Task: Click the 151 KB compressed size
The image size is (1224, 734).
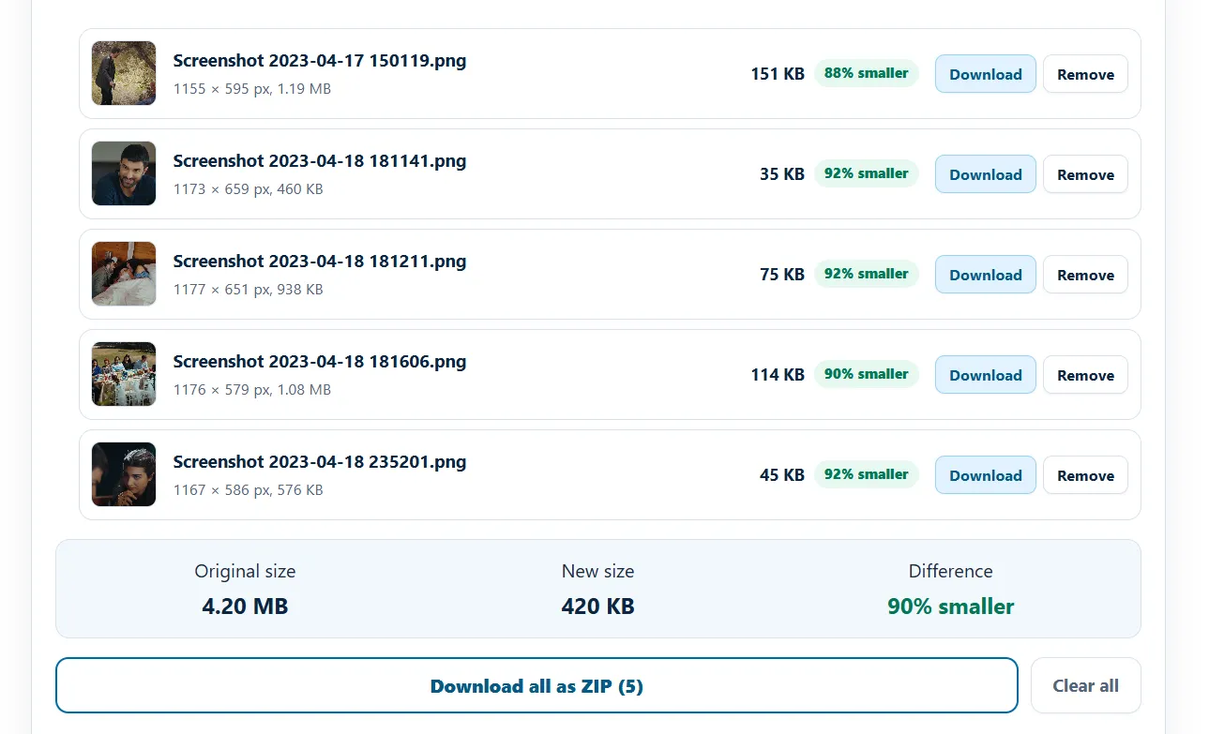Action: tap(778, 74)
